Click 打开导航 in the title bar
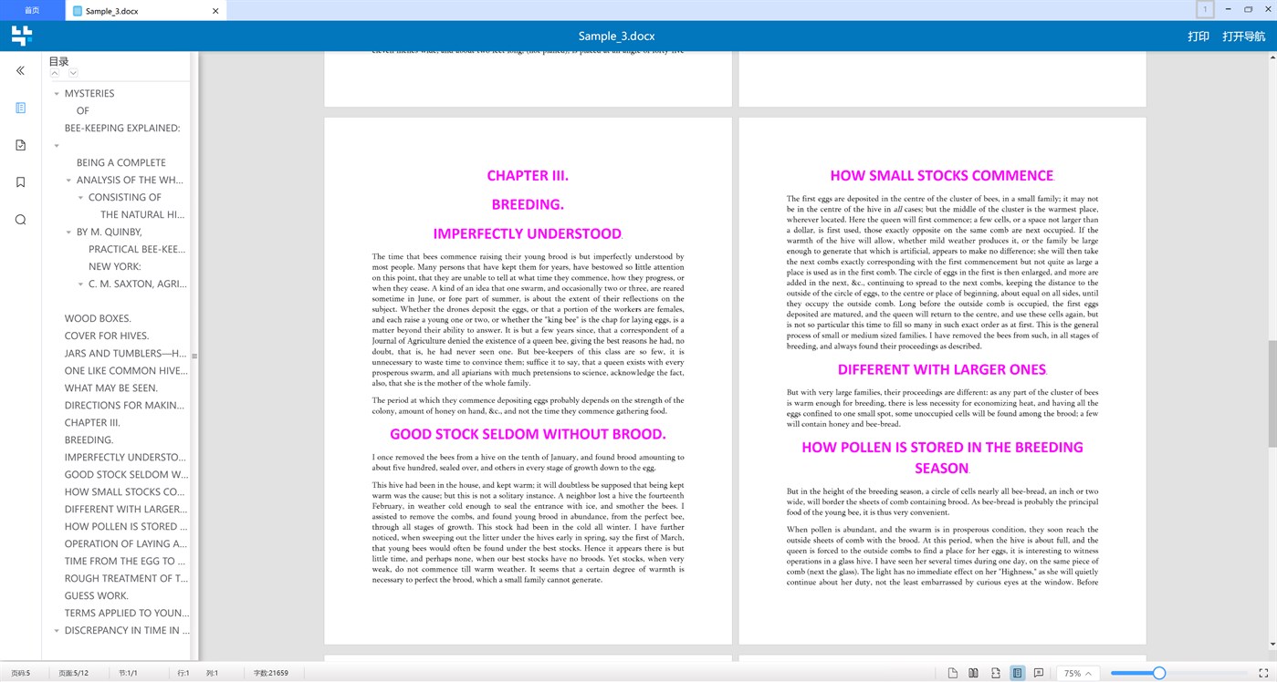The width and height of the screenshot is (1277, 682). (x=1243, y=36)
